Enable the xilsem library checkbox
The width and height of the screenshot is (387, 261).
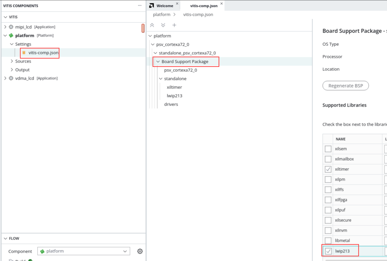pos(328,149)
